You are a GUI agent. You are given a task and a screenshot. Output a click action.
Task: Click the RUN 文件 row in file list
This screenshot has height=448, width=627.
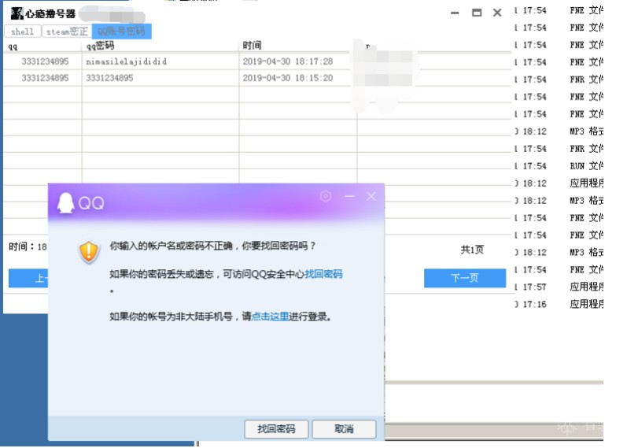tap(559, 166)
